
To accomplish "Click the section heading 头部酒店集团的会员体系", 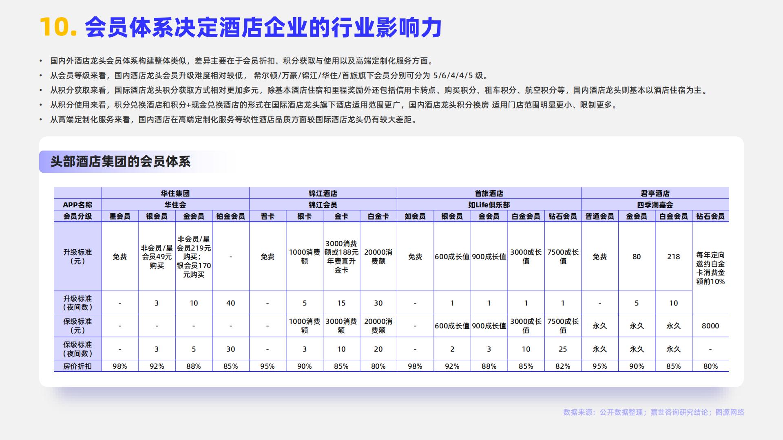I will point(120,162).
